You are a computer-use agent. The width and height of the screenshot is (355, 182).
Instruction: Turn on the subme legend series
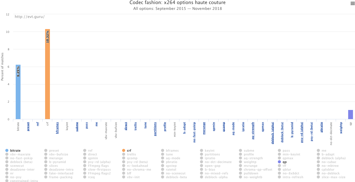point(249,151)
